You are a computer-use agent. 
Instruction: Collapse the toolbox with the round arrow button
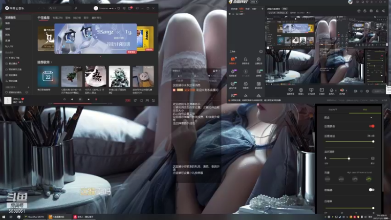click(261, 51)
